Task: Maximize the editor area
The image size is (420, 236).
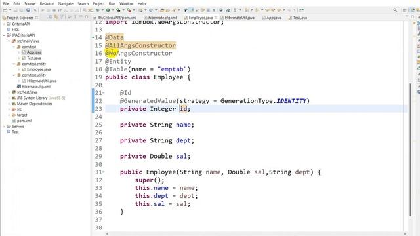Action: (413, 17)
